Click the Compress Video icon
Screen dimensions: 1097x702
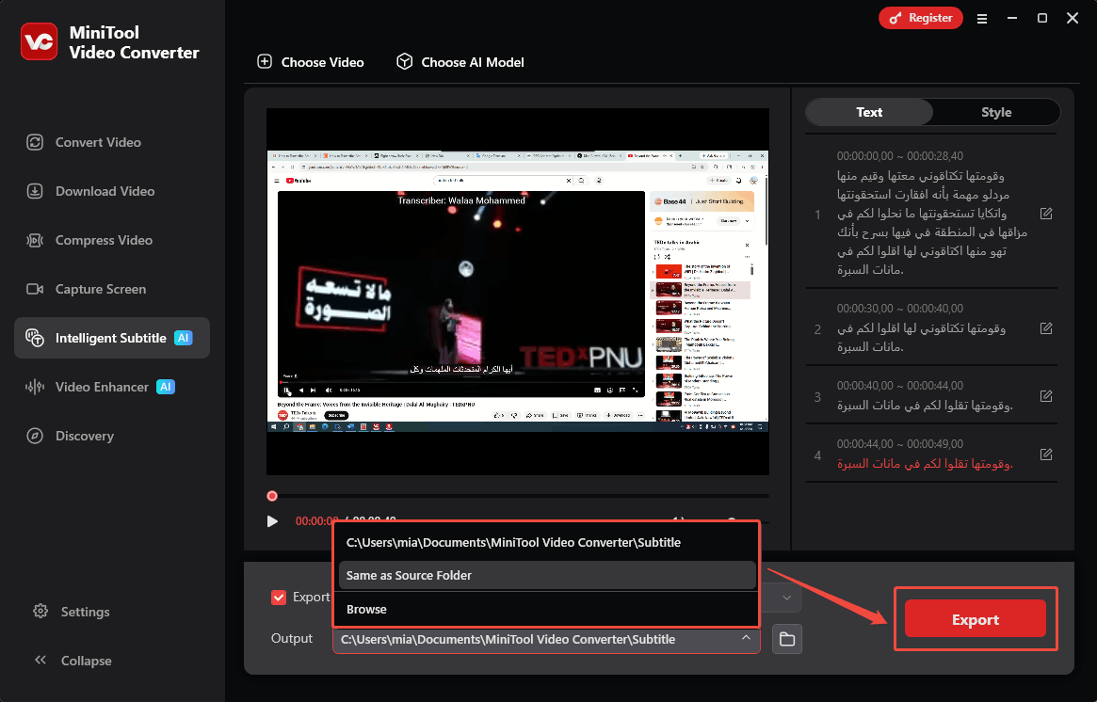coord(35,240)
